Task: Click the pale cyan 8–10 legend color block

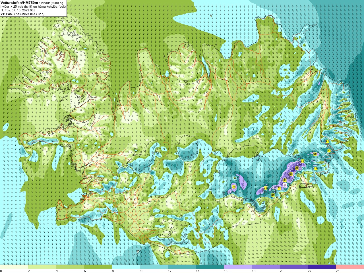Action: coord(126,267)
